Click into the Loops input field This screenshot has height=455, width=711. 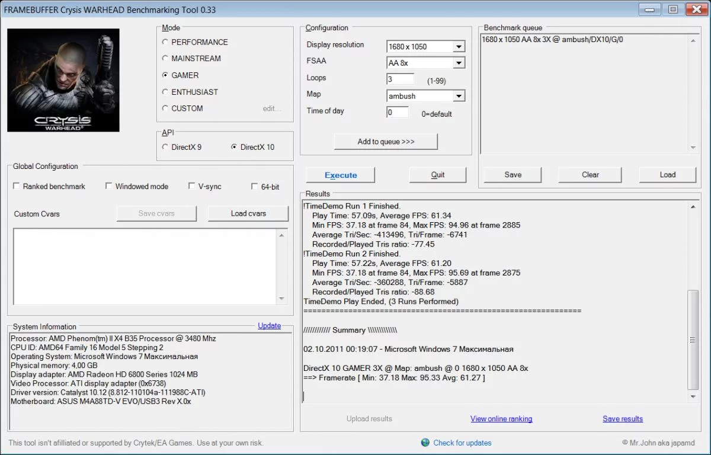click(401, 79)
